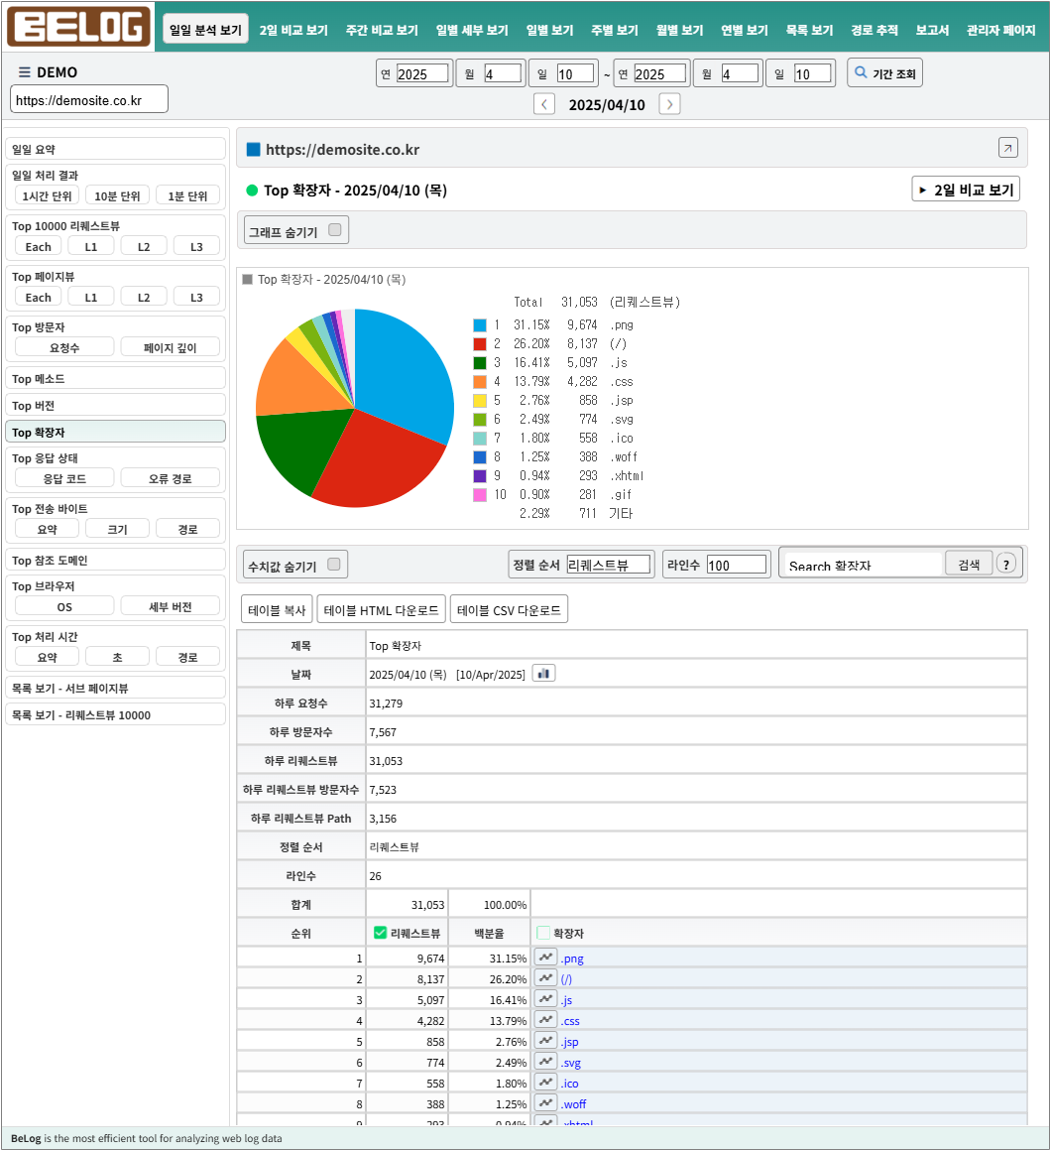Viewport: 1051px width, 1151px height.
Task: Open trend graph icon for .css row
Action: [545, 1020]
